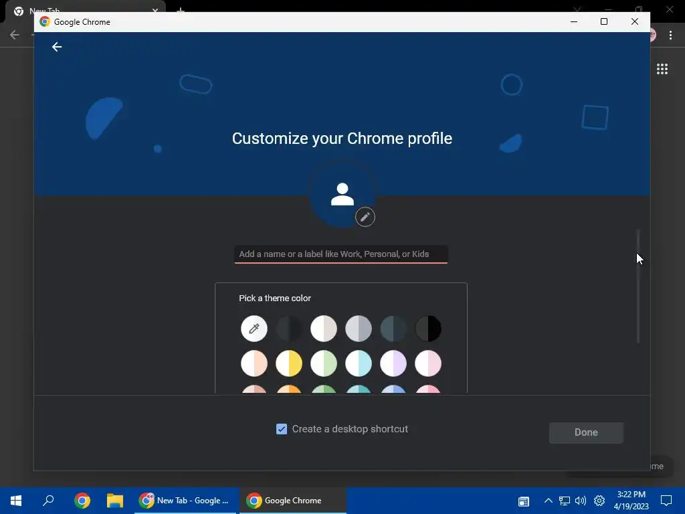This screenshot has height=514, width=685.
Task: Select the dark grey theme color
Action: [x=289, y=328]
